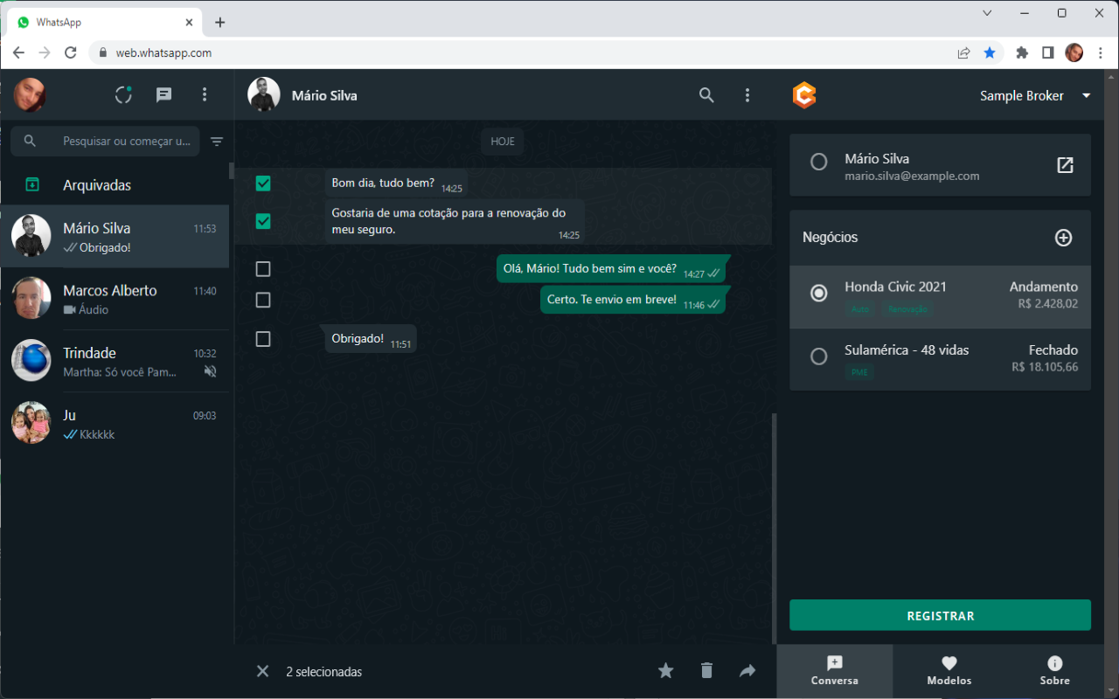This screenshot has width=1119, height=699.
Task: Forward the selected messages
Action: pos(747,671)
